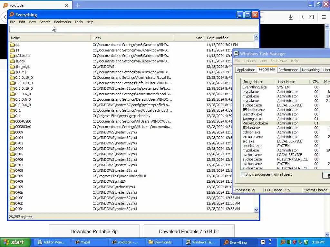Click the network connection tray icon
The width and height of the screenshot is (330, 247).
(x=300, y=242)
